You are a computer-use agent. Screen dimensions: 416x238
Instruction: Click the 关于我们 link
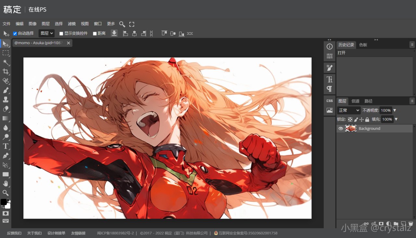click(34, 233)
